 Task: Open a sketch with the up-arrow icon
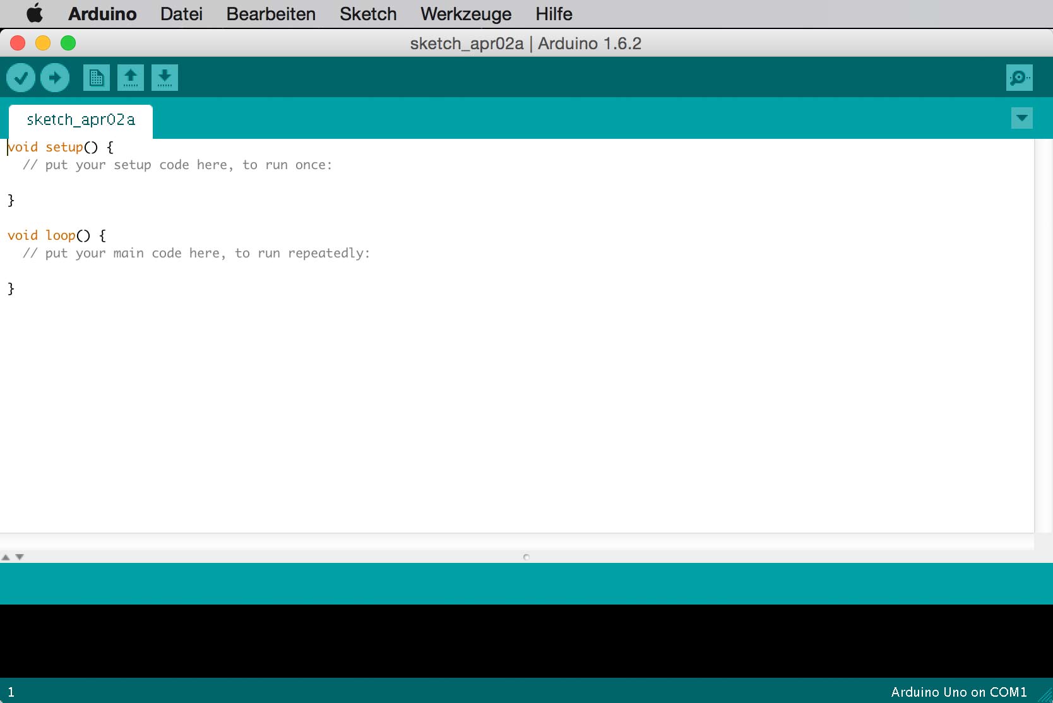pos(131,78)
